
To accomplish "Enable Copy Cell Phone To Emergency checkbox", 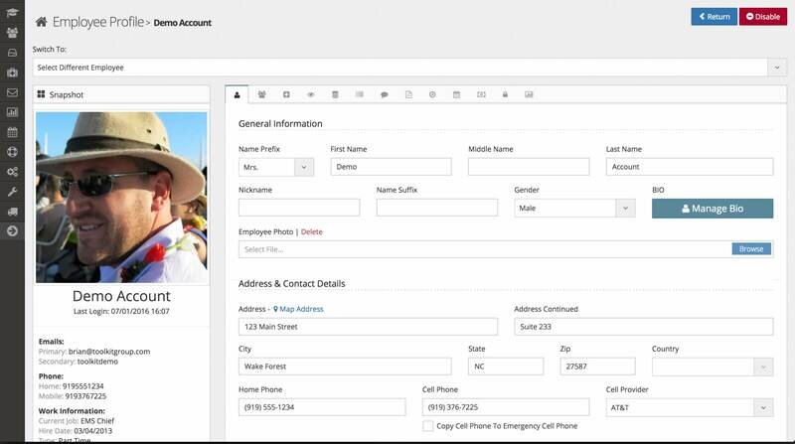I will coord(427,426).
